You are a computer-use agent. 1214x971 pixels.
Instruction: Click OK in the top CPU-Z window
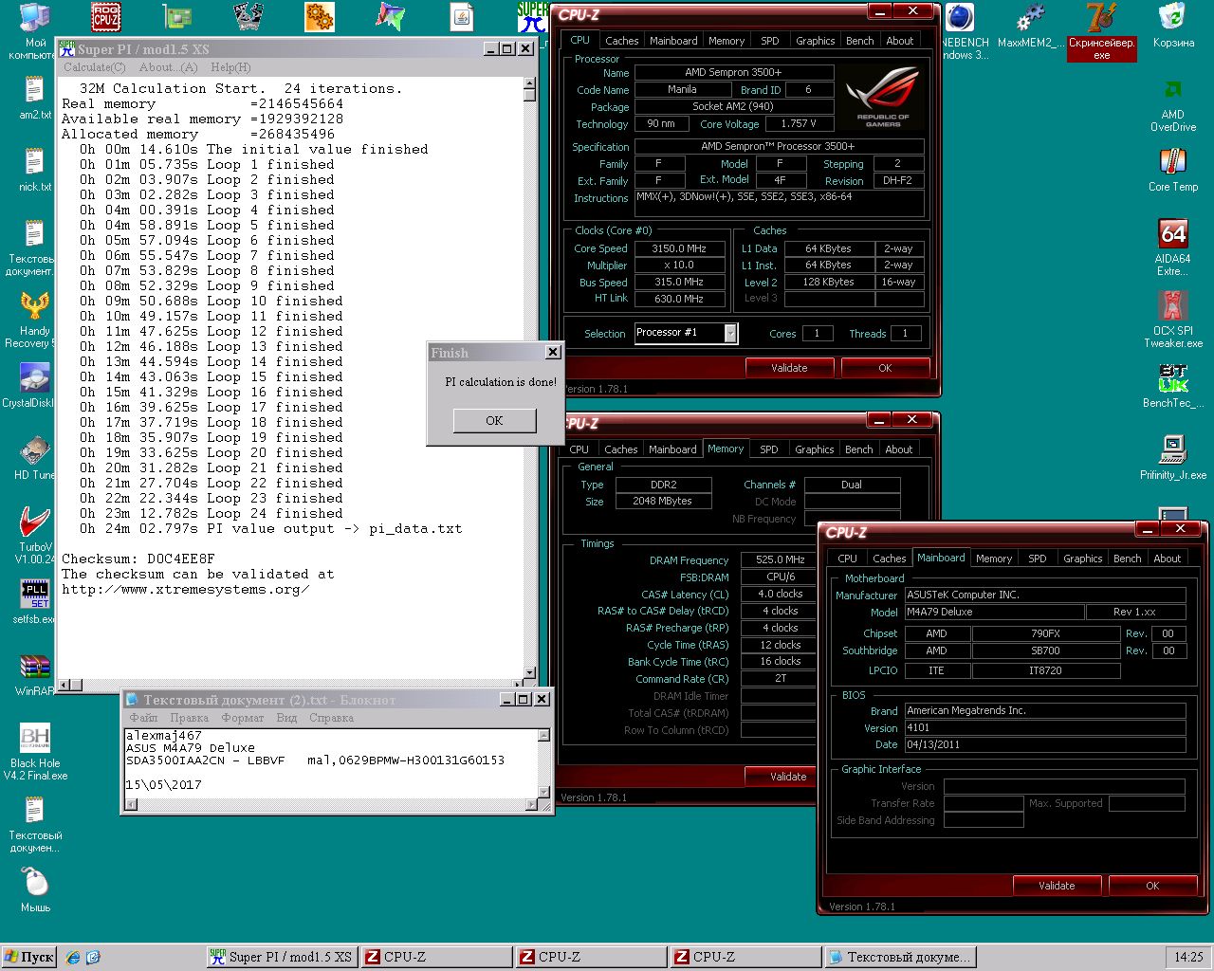click(x=885, y=368)
